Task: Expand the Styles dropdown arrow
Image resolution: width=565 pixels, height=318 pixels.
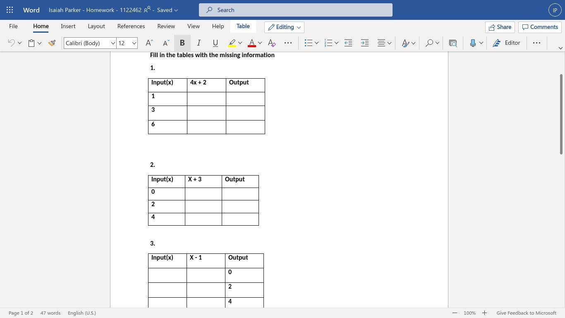Action: point(413,43)
